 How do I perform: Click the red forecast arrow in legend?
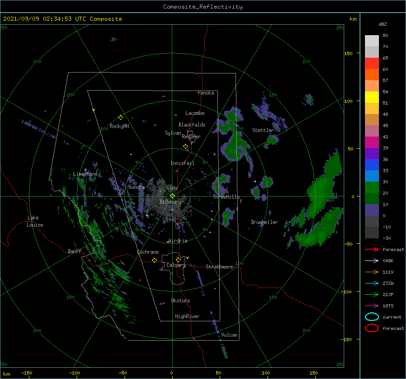pyautogui.click(x=372, y=249)
